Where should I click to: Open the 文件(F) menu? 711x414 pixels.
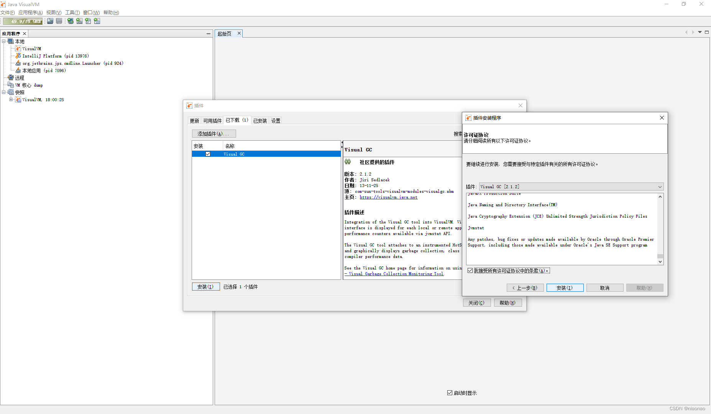pos(8,13)
